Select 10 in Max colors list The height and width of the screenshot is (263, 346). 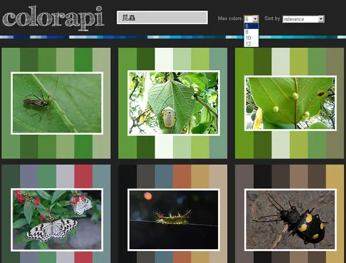[251, 37]
